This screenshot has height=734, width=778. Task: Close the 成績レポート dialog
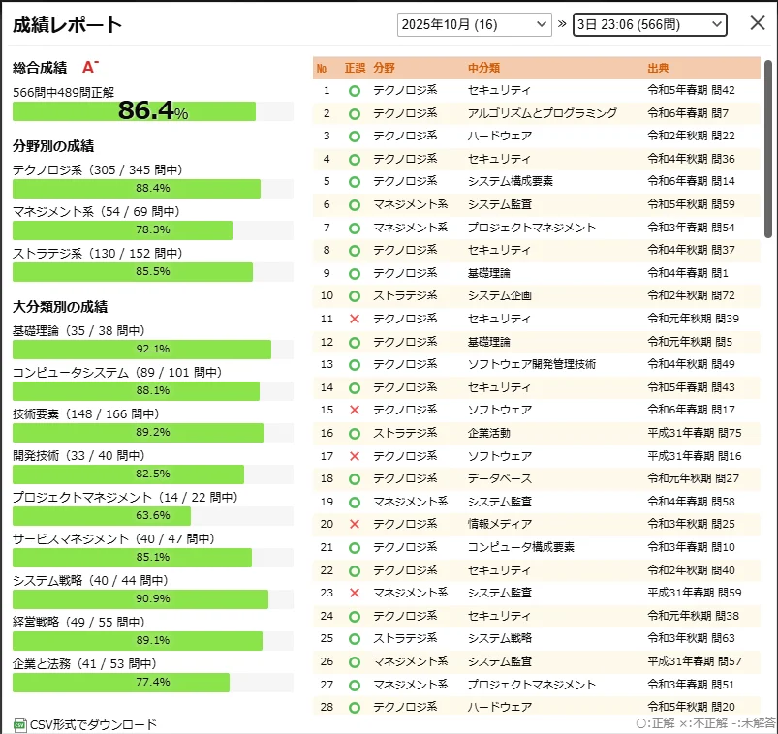pyautogui.click(x=758, y=23)
